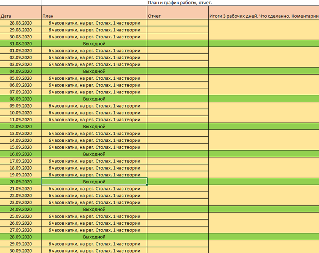
Task: Select date cell 26.09.2020
Action: coord(21,223)
